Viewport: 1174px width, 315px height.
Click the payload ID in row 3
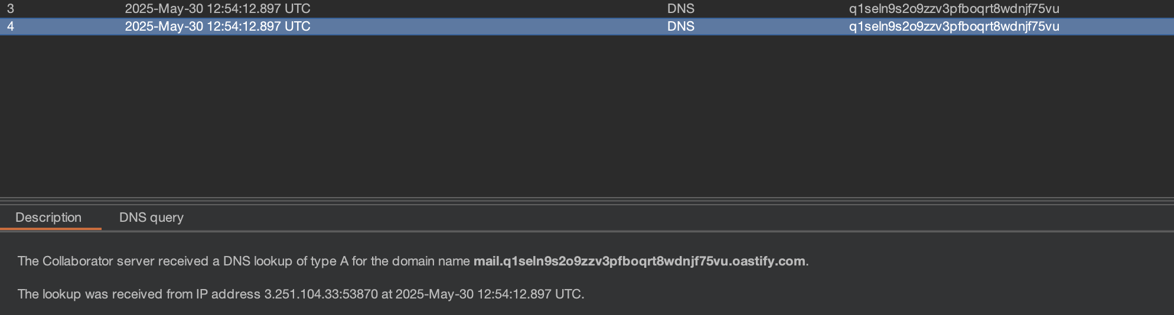[954, 9]
